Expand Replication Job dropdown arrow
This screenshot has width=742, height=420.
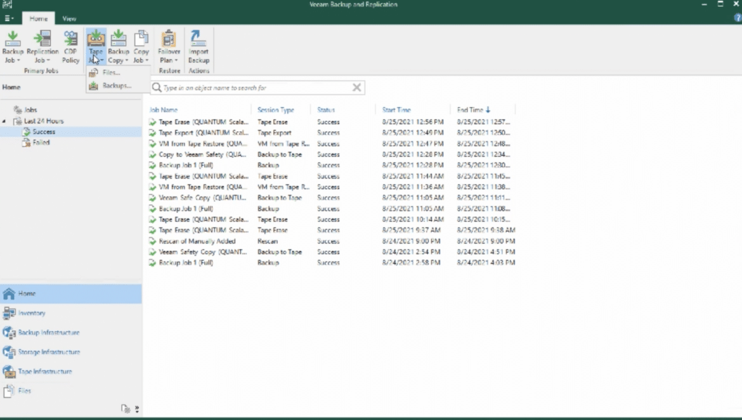(x=48, y=60)
